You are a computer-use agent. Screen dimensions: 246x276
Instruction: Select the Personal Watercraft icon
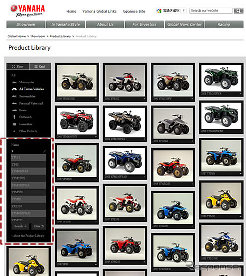point(14,103)
